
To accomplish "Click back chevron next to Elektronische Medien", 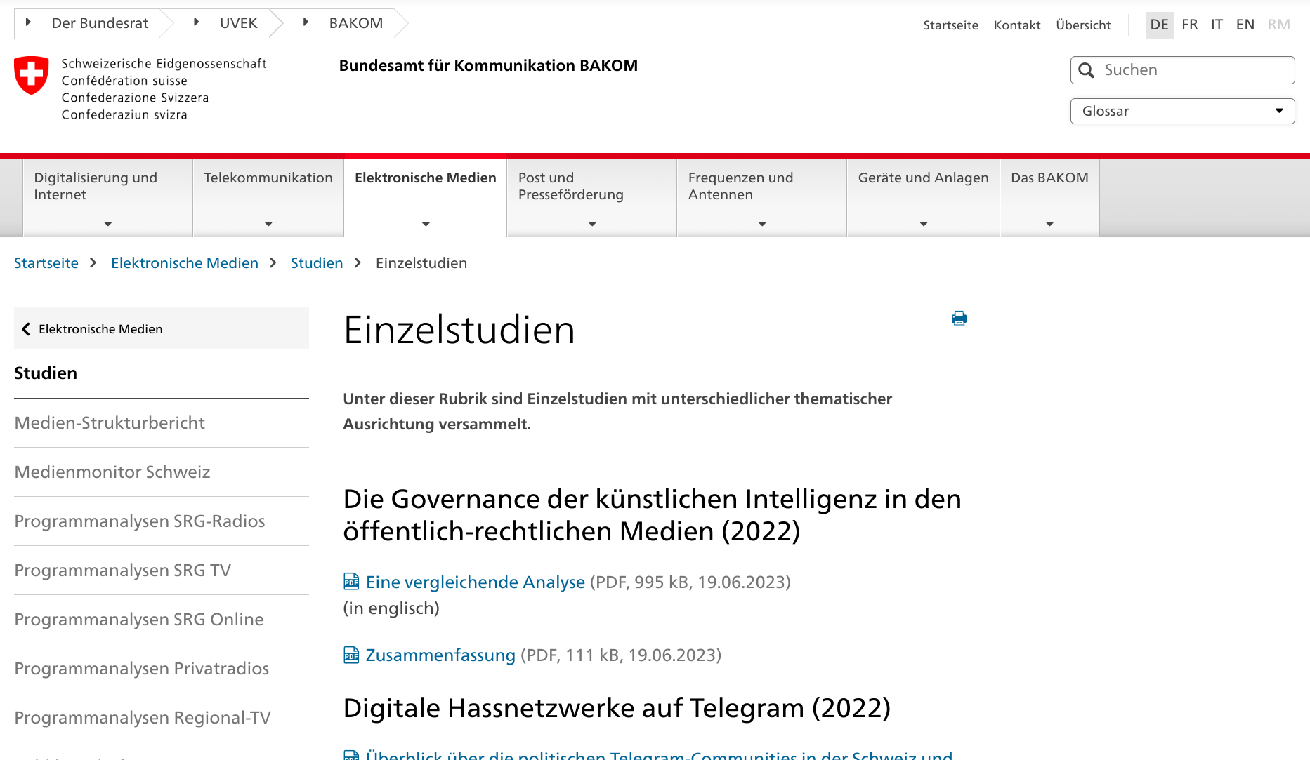I will [x=26, y=329].
